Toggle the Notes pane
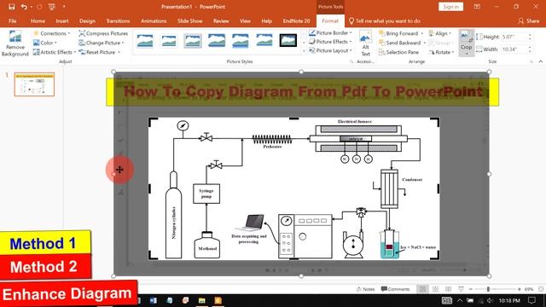 [x=365, y=289]
